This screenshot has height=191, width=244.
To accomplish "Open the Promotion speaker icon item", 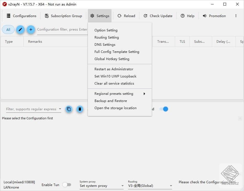I will click(205, 16).
